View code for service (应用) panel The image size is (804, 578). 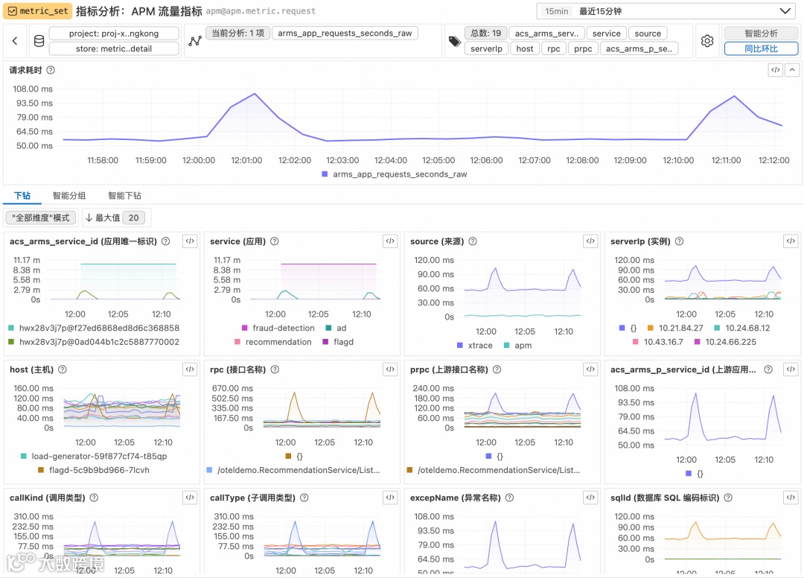point(390,241)
